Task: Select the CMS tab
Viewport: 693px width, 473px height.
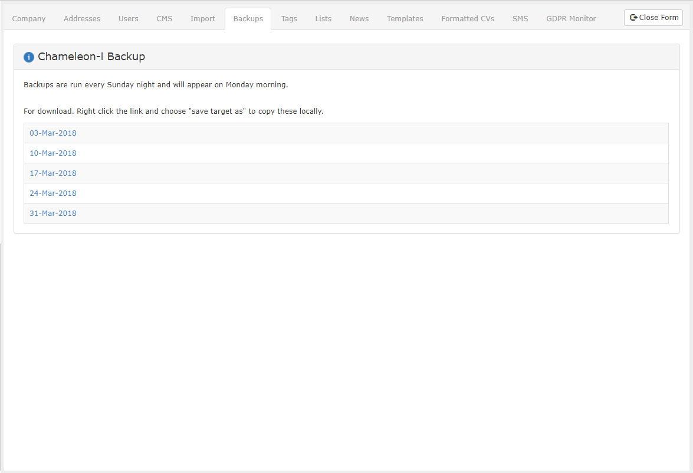Action: [x=165, y=18]
